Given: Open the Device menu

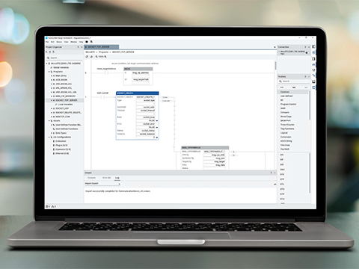Looking at the screenshot, I should [59, 42].
